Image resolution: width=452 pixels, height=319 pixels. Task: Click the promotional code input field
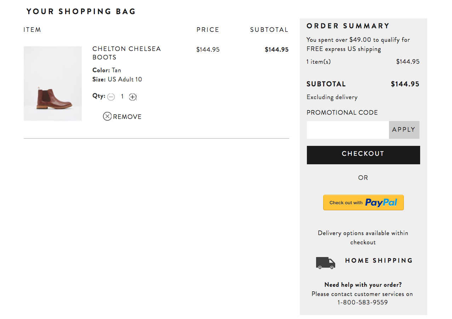tap(348, 130)
